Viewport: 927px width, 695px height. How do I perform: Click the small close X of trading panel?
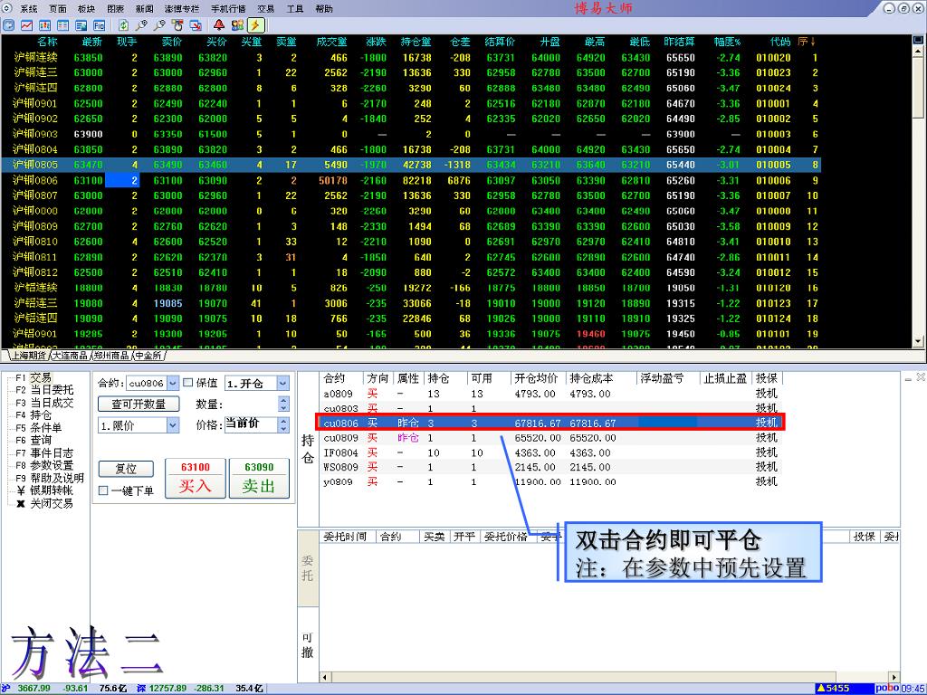pos(921,377)
